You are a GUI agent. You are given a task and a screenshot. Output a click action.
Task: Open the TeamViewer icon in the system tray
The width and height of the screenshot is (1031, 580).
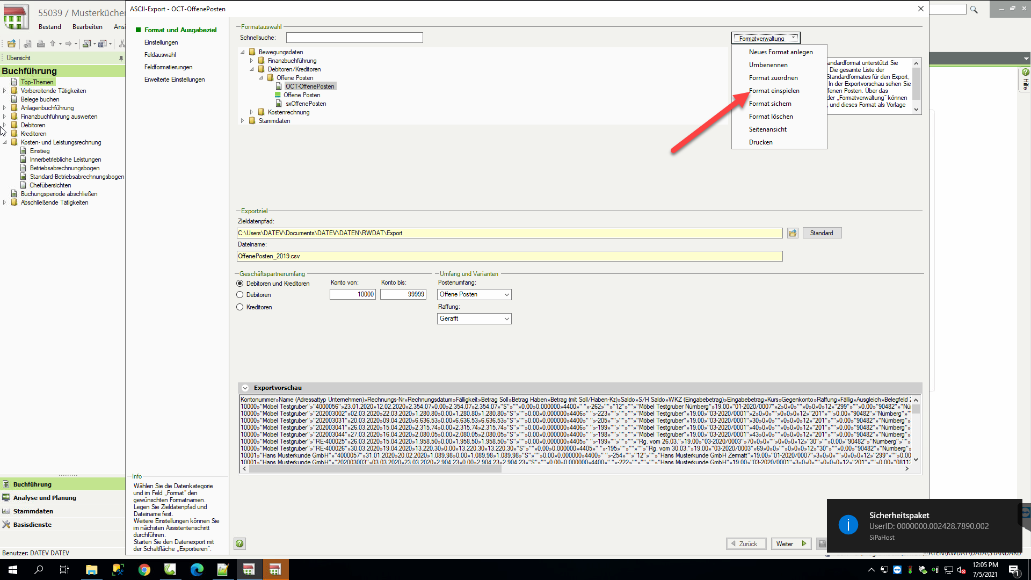click(897, 570)
